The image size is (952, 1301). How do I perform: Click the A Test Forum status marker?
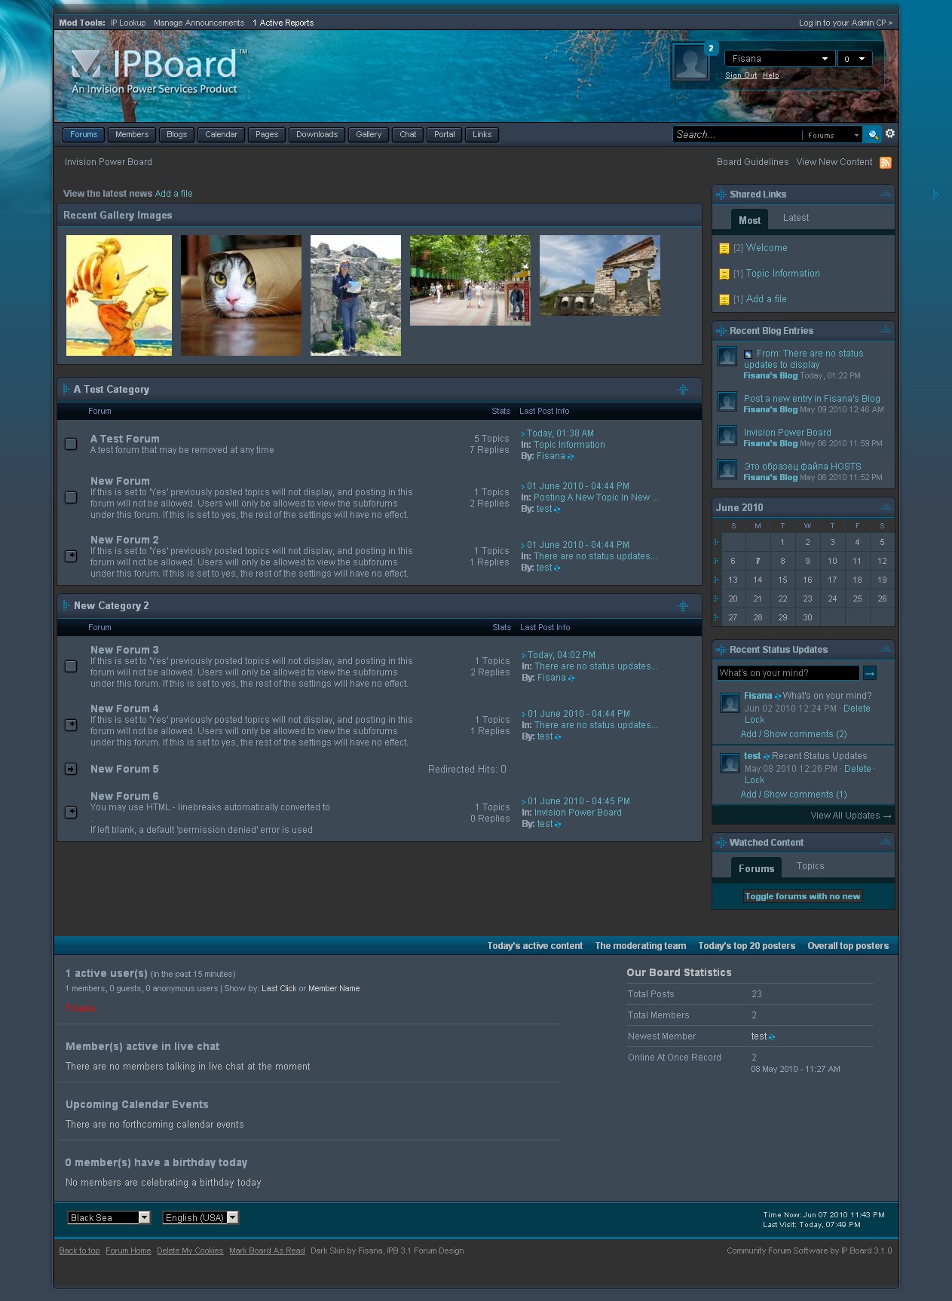click(x=71, y=444)
